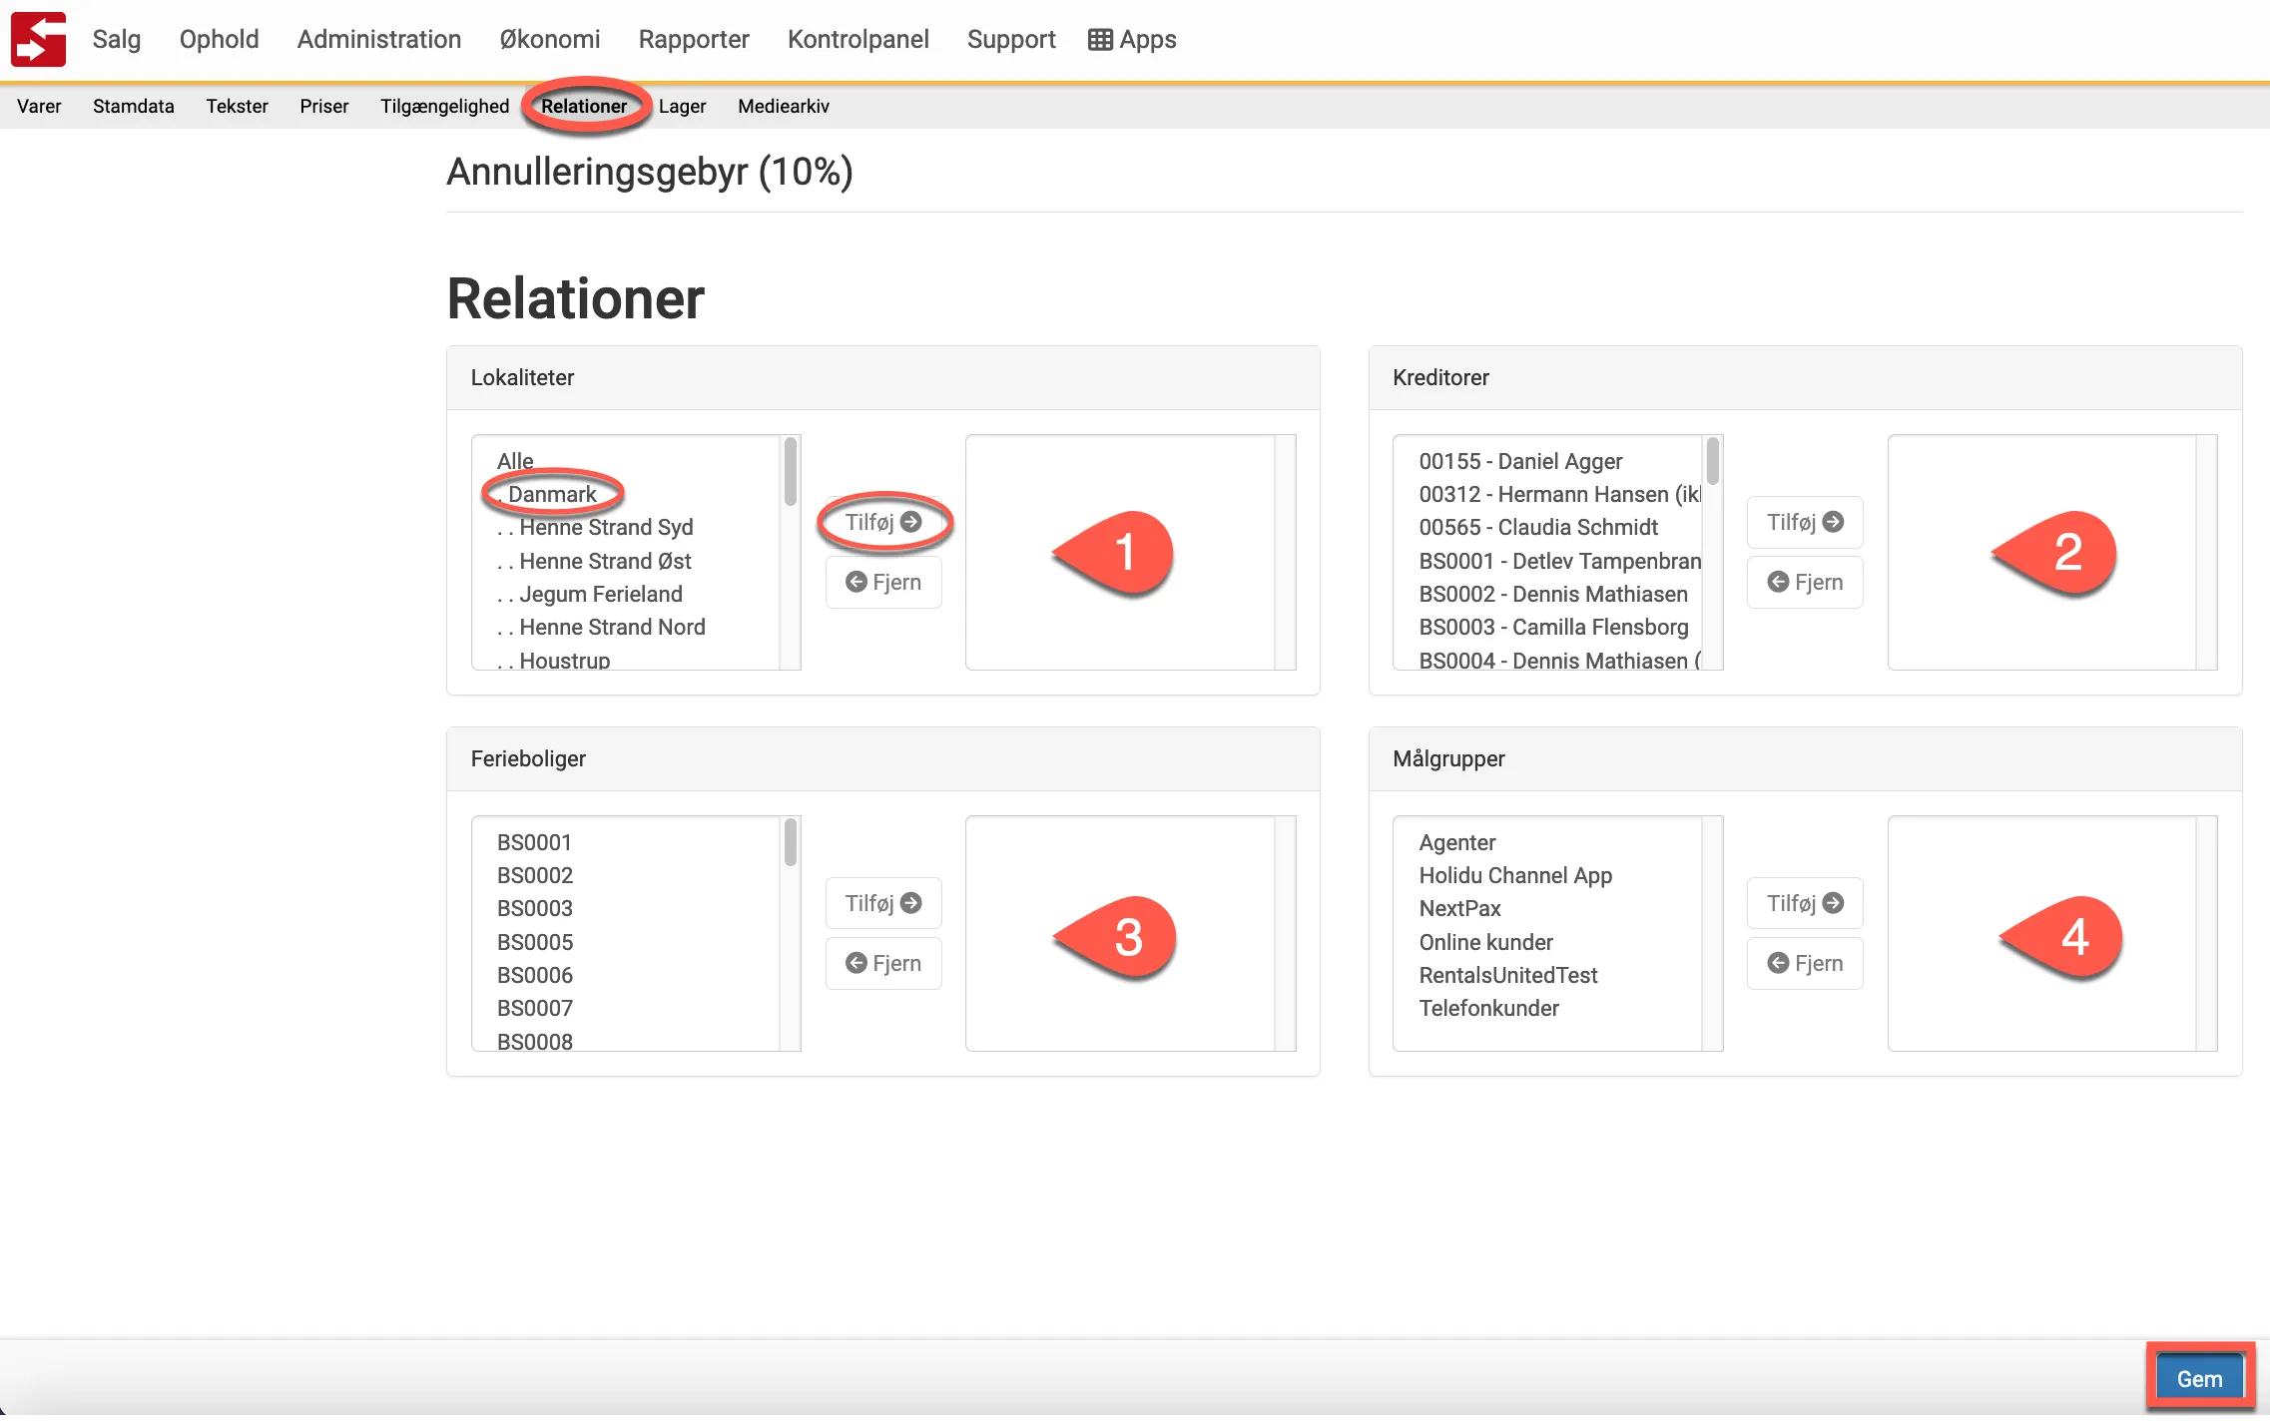The height and width of the screenshot is (1421, 2270).
Task: Open the Mediearkiv tab
Action: (x=783, y=106)
